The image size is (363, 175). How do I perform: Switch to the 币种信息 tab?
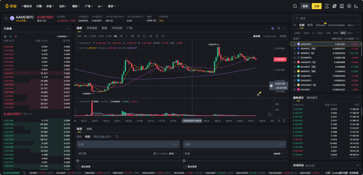click(x=92, y=28)
